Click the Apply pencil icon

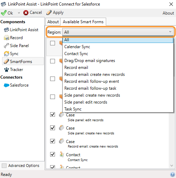coord(49,12)
